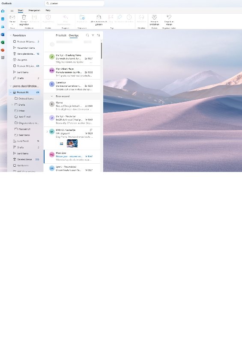242x342 pixels.
Task: Open the Excel app icon in sidebar
Action: click(x=3, y=42)
